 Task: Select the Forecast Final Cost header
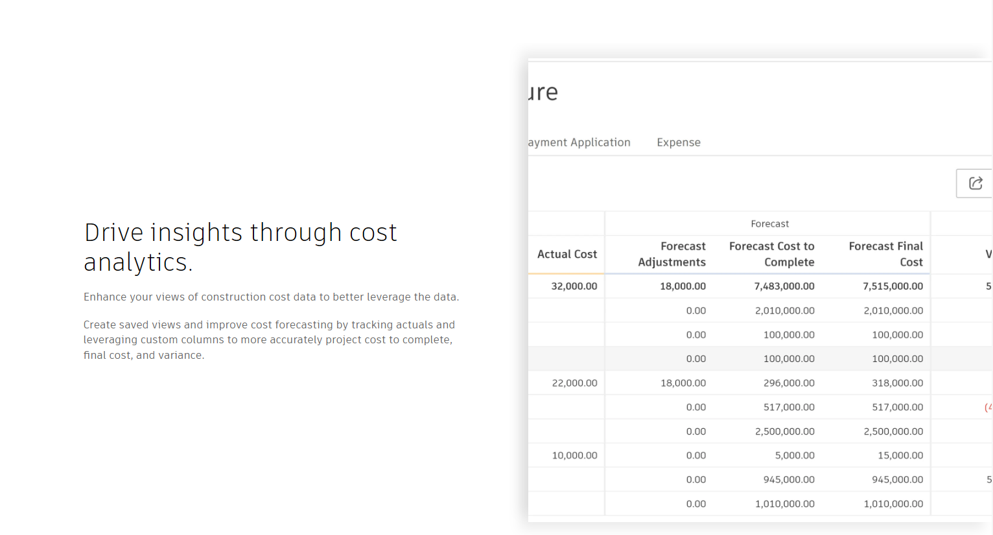pos(885,255)
